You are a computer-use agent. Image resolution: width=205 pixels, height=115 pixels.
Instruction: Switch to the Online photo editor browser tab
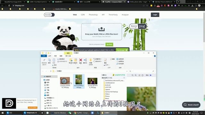point(139,2)
